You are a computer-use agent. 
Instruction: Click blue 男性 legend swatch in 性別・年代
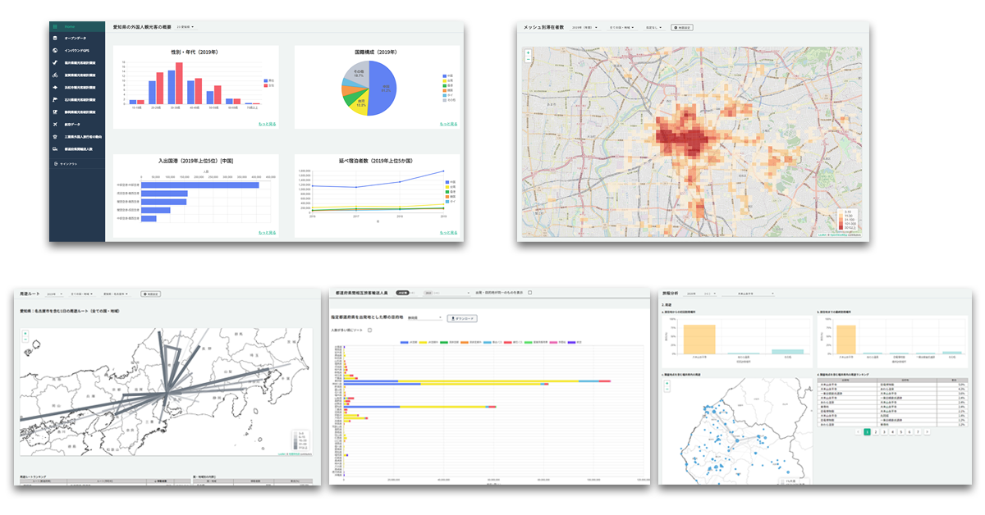pyautogui.click(x=266, y=80)
